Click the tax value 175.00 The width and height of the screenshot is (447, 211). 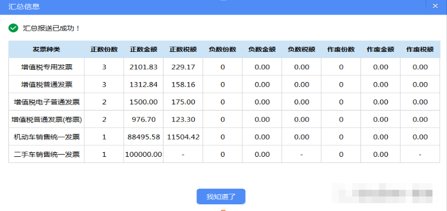point(183,102)
